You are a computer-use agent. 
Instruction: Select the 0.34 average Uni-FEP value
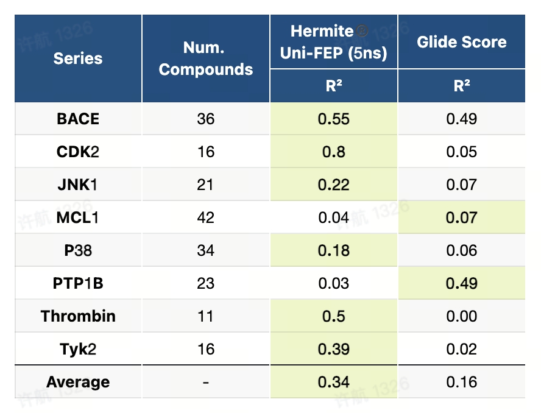coord(333,382)
